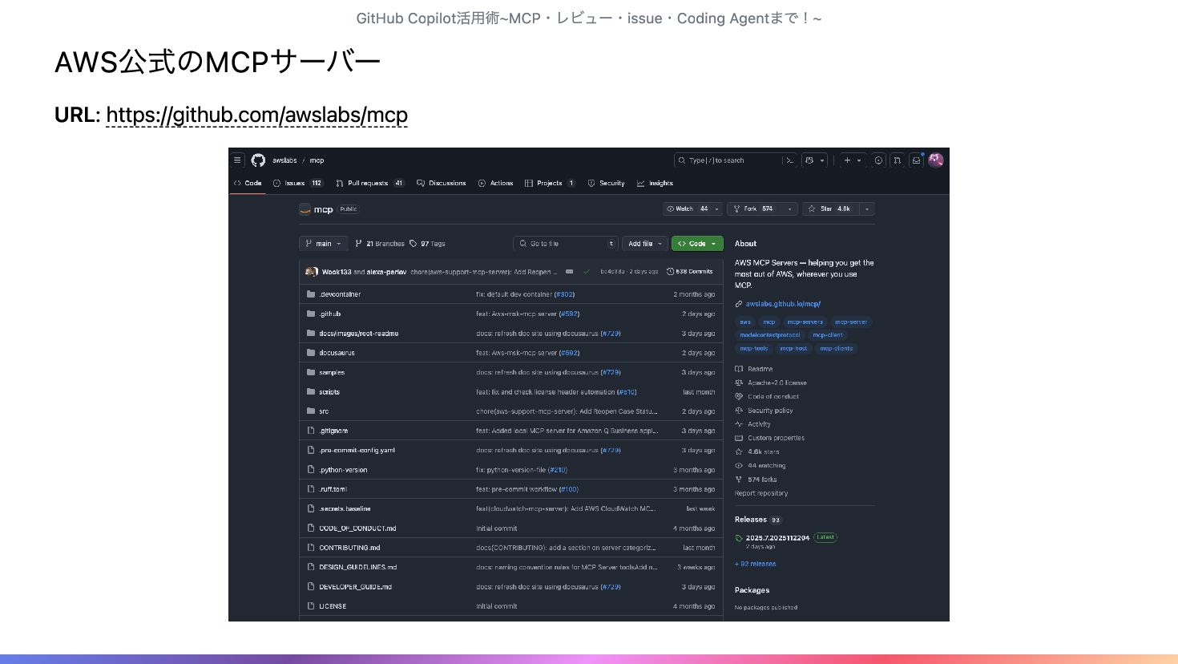Viewport: 1178px width, 664px height.
Task: Open the DESIGN_GUIDELINES.md file
Action: coord(357,567)
